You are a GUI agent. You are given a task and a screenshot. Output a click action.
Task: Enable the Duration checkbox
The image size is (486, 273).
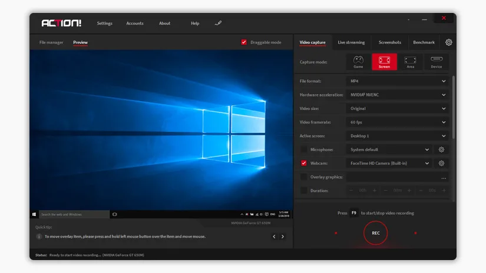tap(304, 191)
